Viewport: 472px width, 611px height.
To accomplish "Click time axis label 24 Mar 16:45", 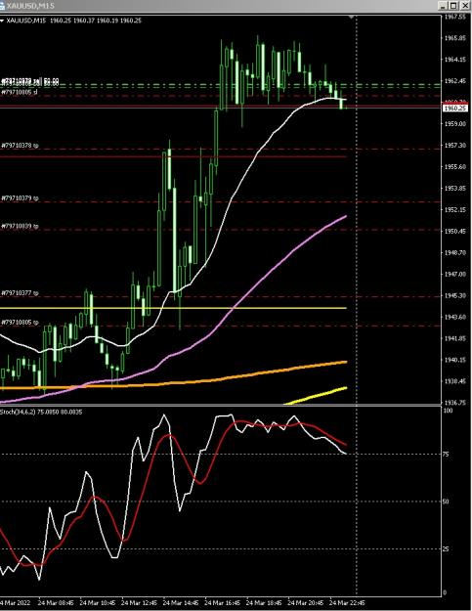I will [223, 603].
